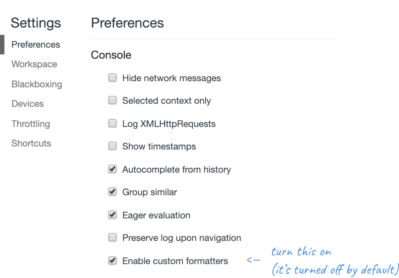Click the Eager evaluation label text
Viewport: 399px width, 278px height.
pyautogui.click(x=156, y=215)
